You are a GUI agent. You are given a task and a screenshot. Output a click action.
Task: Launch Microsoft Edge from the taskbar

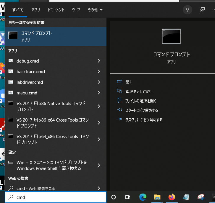143,197
